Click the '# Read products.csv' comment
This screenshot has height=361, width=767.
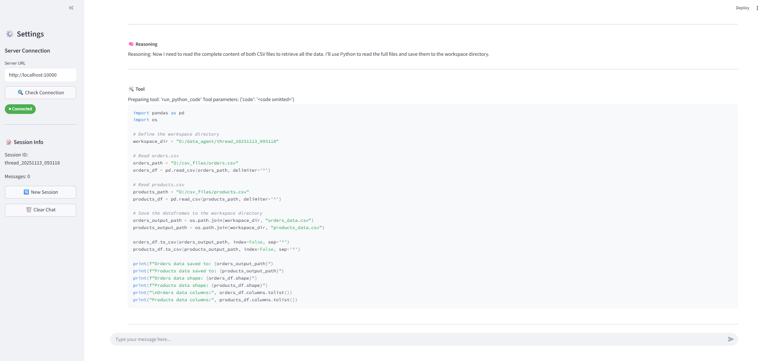pos(159,185)
